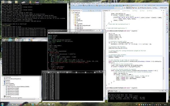Click the red-X Problems icon in Eclipse's right sidebar

[167, 24]
